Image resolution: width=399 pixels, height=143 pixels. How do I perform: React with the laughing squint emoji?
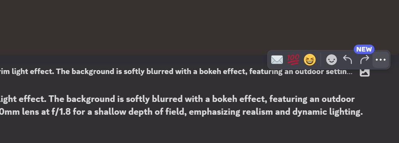tap(310, 60)
